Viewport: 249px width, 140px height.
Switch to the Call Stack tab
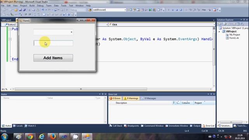pyautogui.click(x=116, y=126)
